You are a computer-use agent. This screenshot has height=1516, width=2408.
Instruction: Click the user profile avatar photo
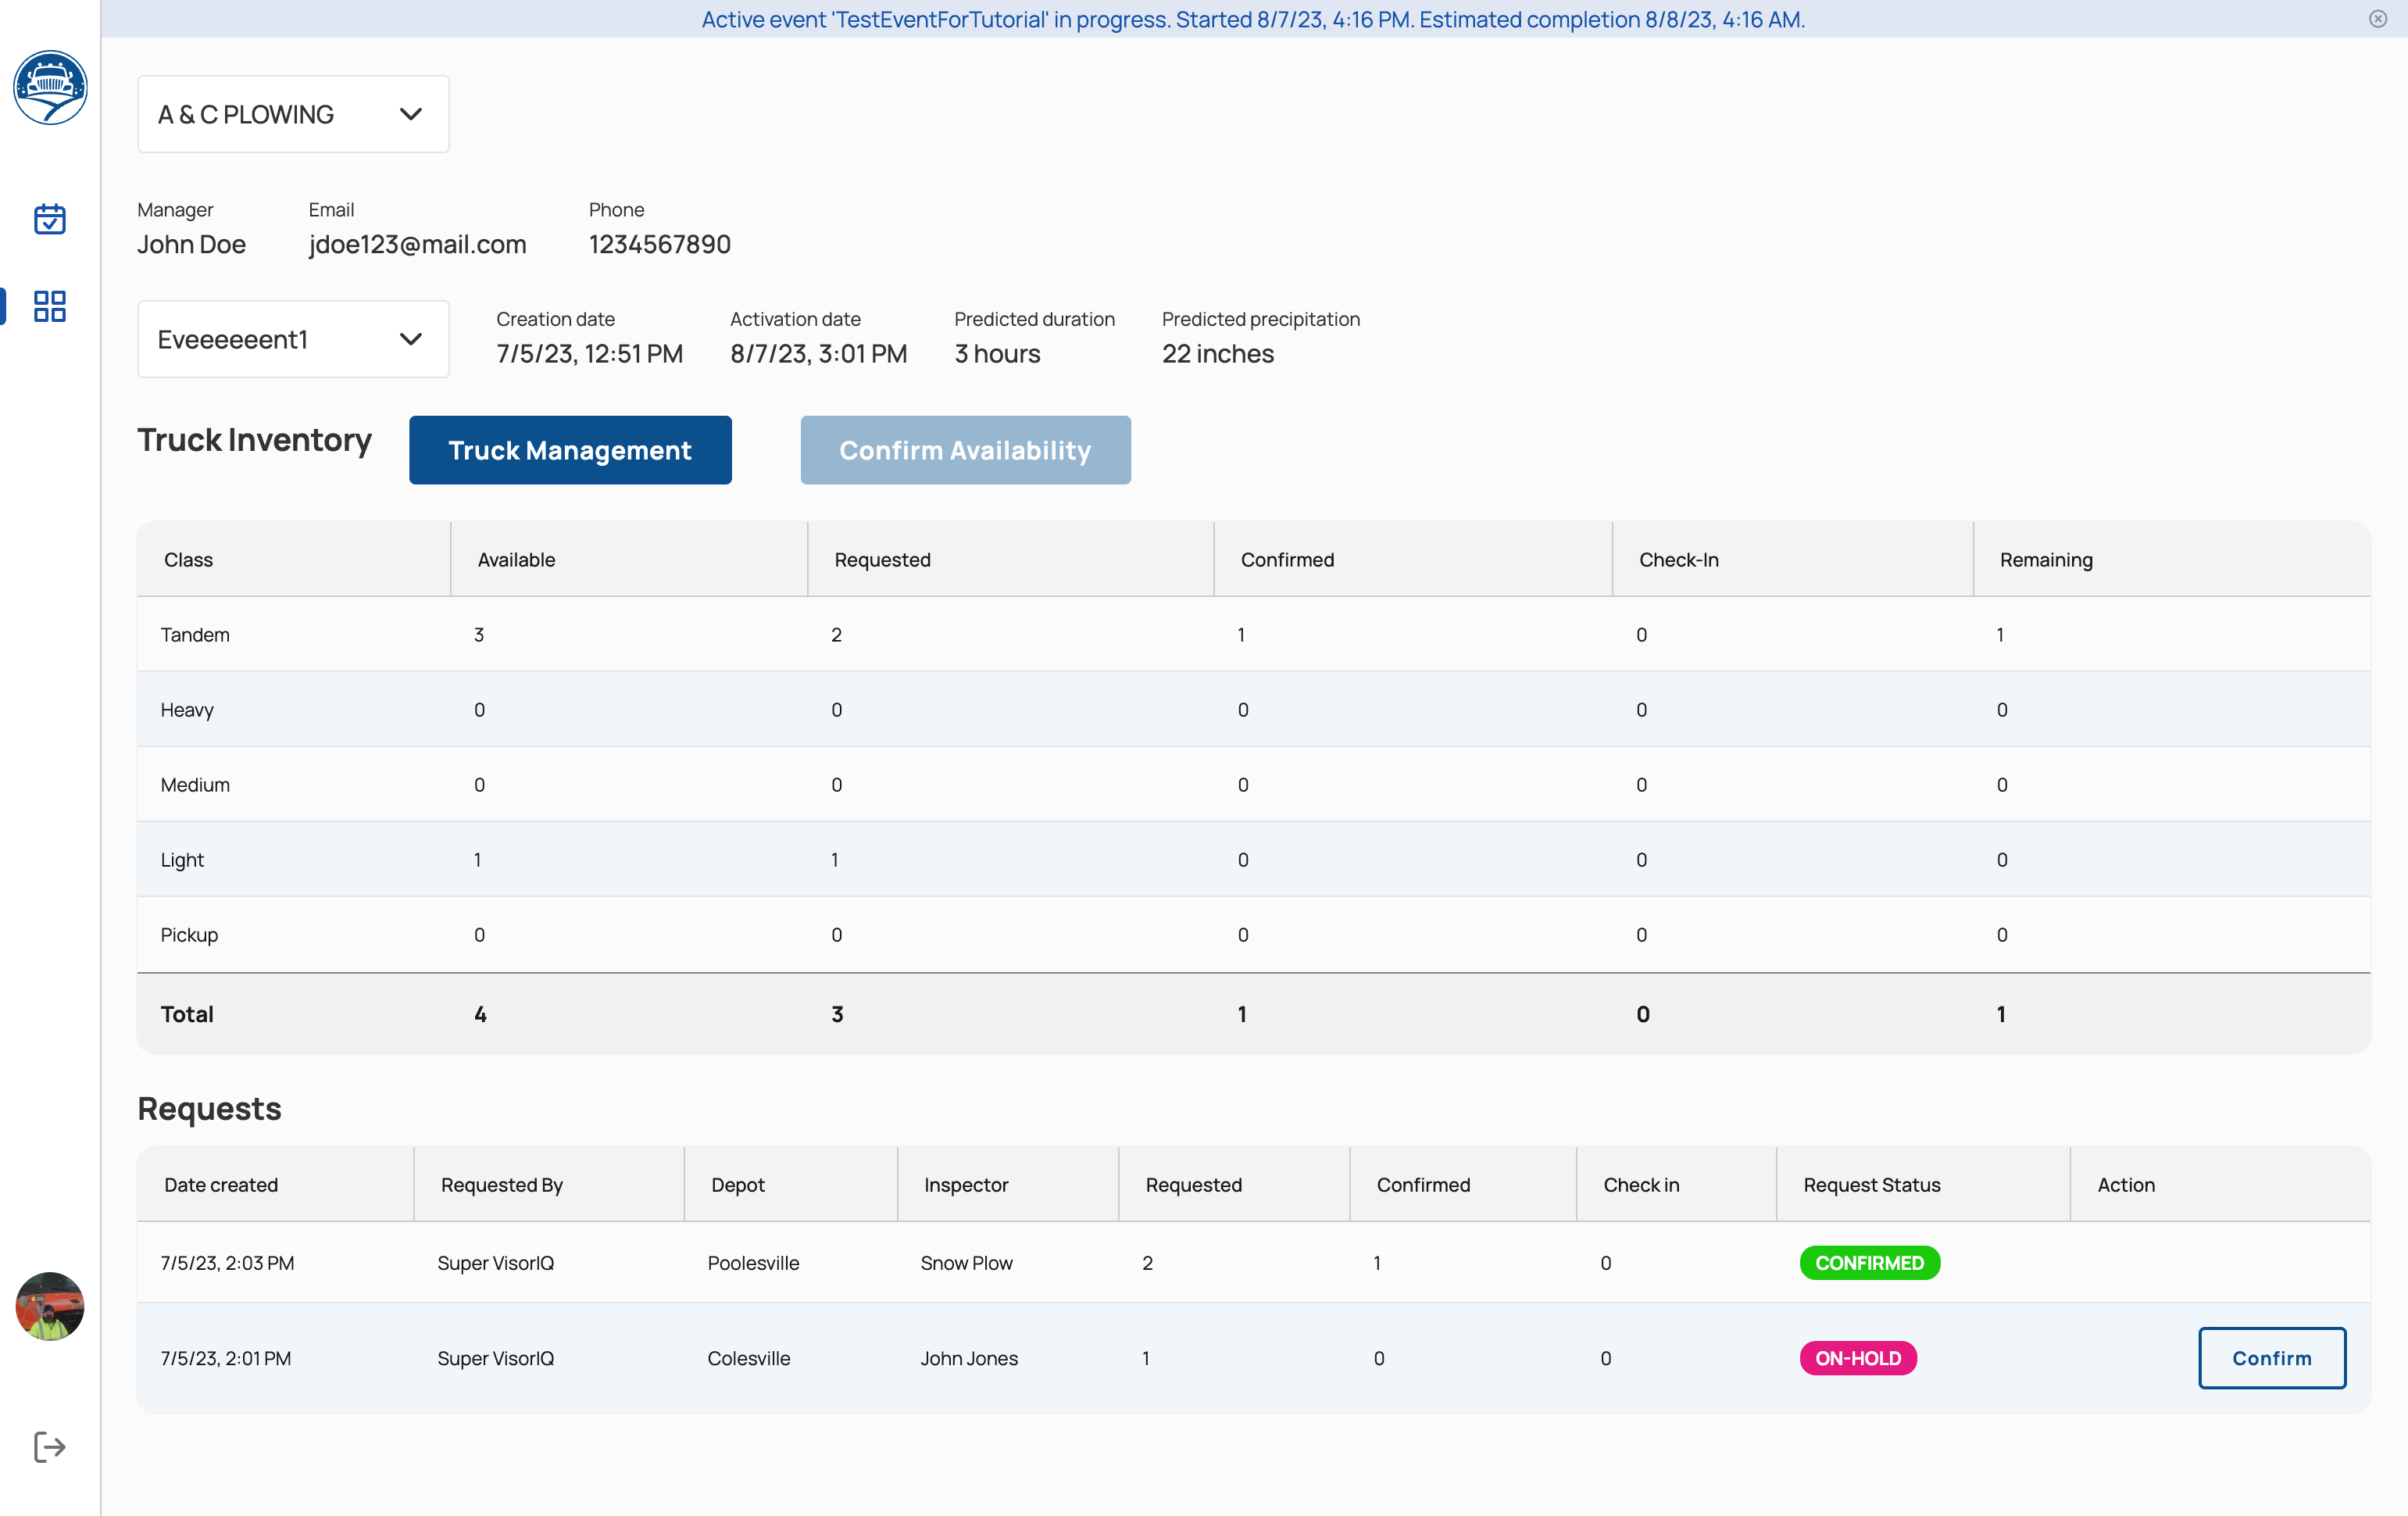pos(50,1306)
